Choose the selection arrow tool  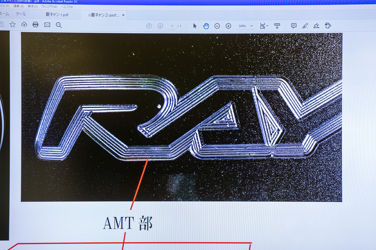(195, 26)
